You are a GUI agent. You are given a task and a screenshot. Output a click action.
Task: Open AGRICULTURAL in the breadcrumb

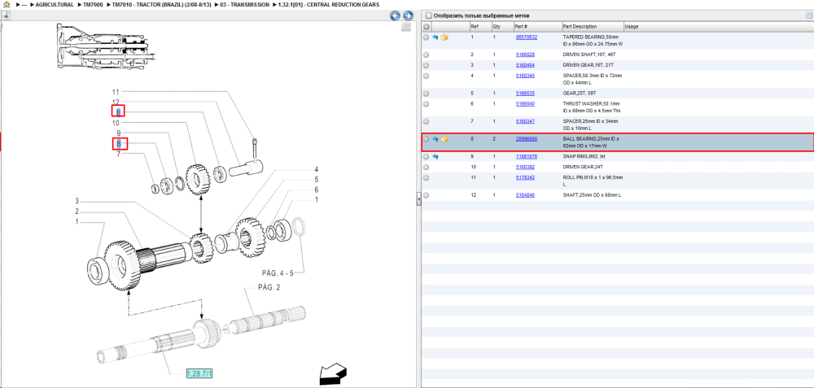[55, 5]
